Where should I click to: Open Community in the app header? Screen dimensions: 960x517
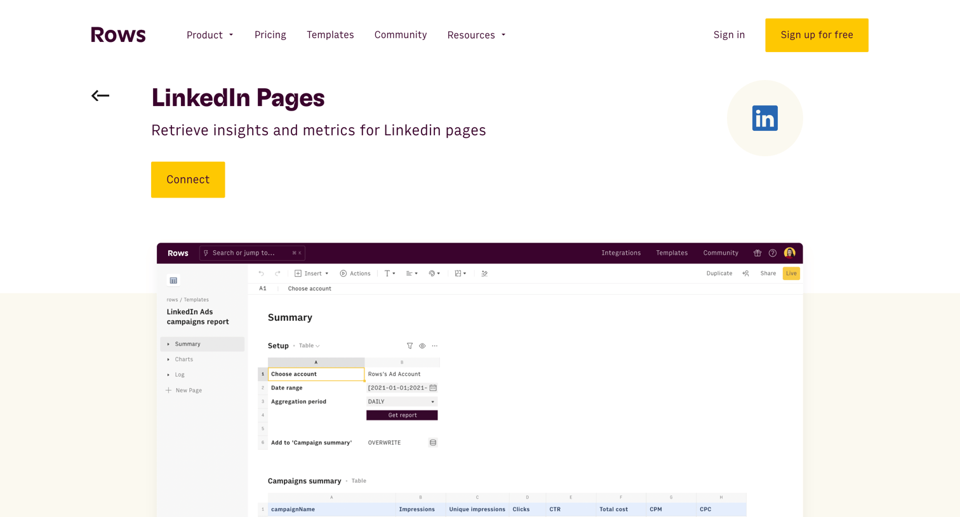pyautogui.click(x=721, y=253)
